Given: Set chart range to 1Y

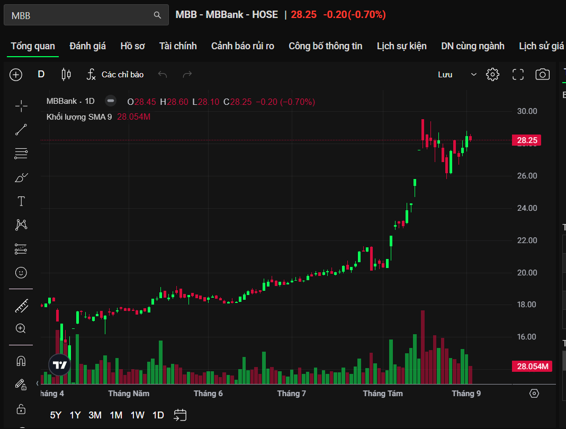Looking at the screenshot, I should (75, 415).
